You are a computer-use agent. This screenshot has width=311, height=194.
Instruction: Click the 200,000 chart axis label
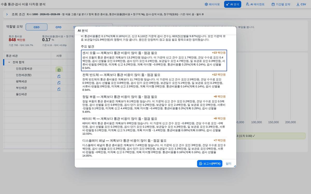(x=290, y=122)
